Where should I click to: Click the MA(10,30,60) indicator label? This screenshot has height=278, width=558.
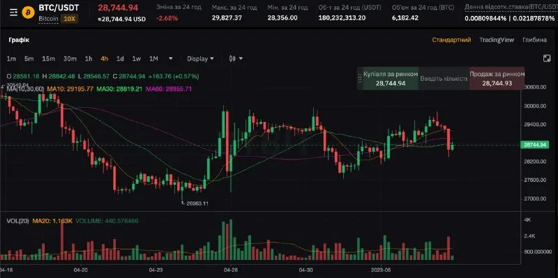pos(25,89)
